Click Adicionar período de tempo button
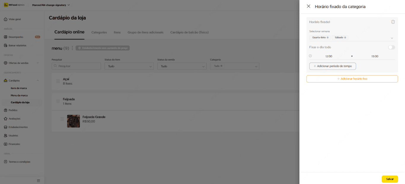Screen dimensions: 405x184 click(x=332, y=66)
